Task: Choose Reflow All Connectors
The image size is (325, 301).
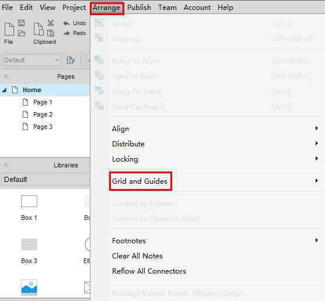Action: [149, 271]
